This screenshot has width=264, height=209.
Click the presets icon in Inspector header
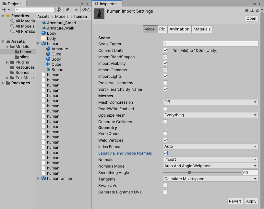pos(252,11)
